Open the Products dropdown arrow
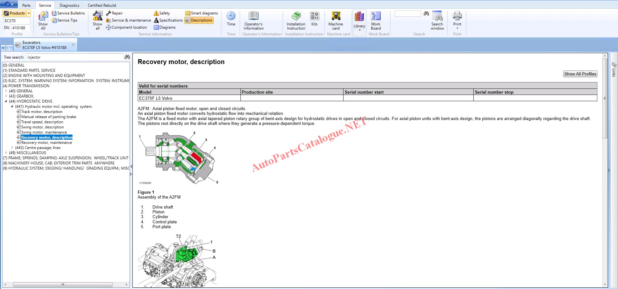618x289 pixels. pyautogui.click(x=29, y=13)
